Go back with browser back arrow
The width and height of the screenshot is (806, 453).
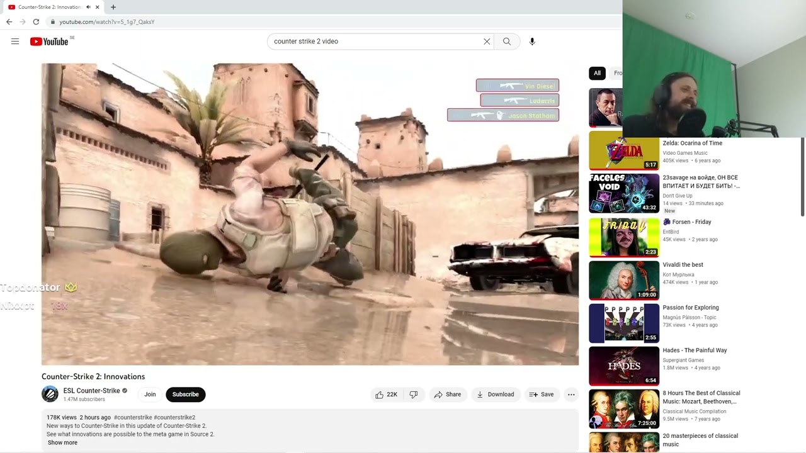coord(9,22)
